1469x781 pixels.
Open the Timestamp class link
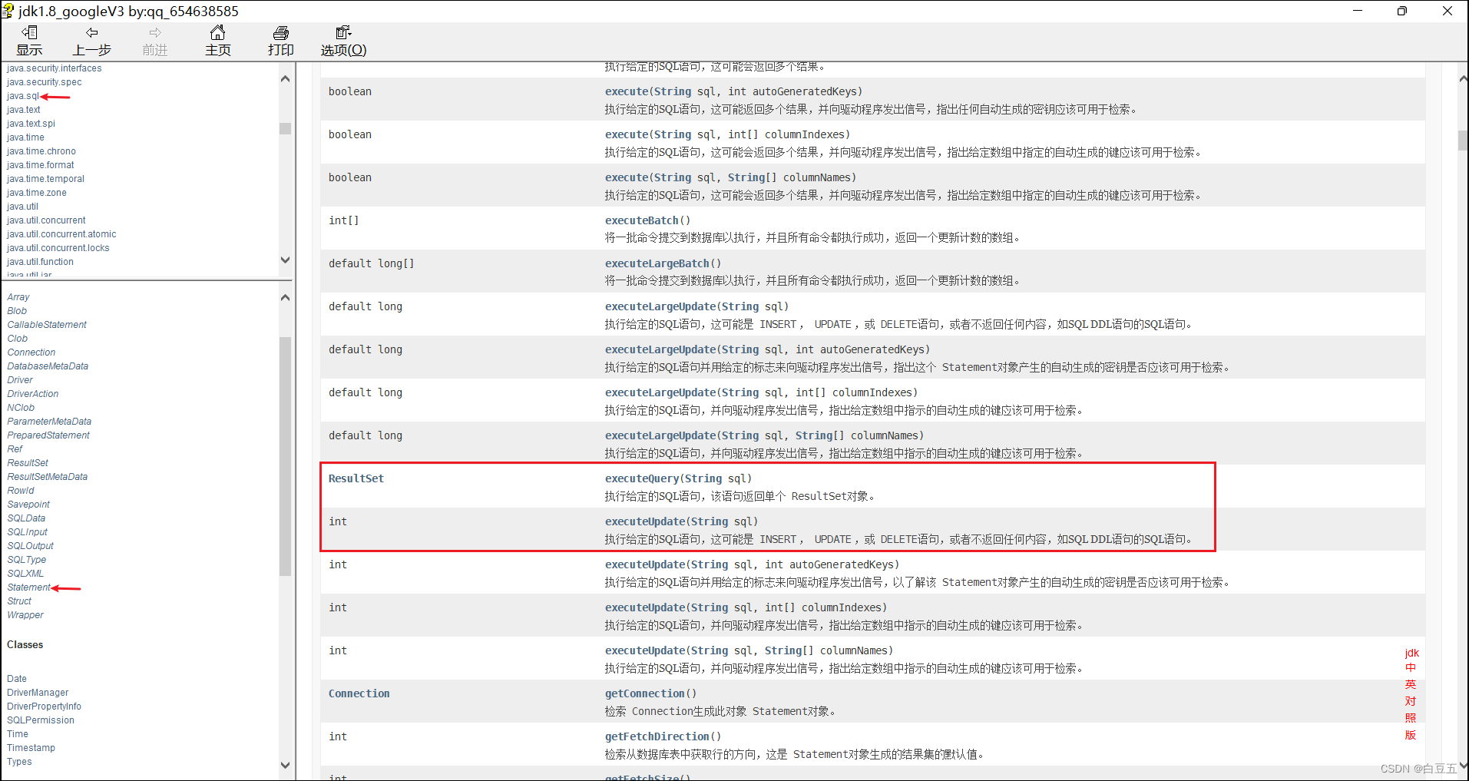point(31,748)
